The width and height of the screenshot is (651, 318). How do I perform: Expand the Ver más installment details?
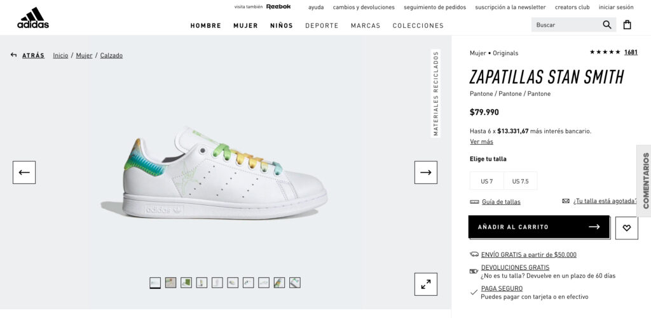point(482,142)
